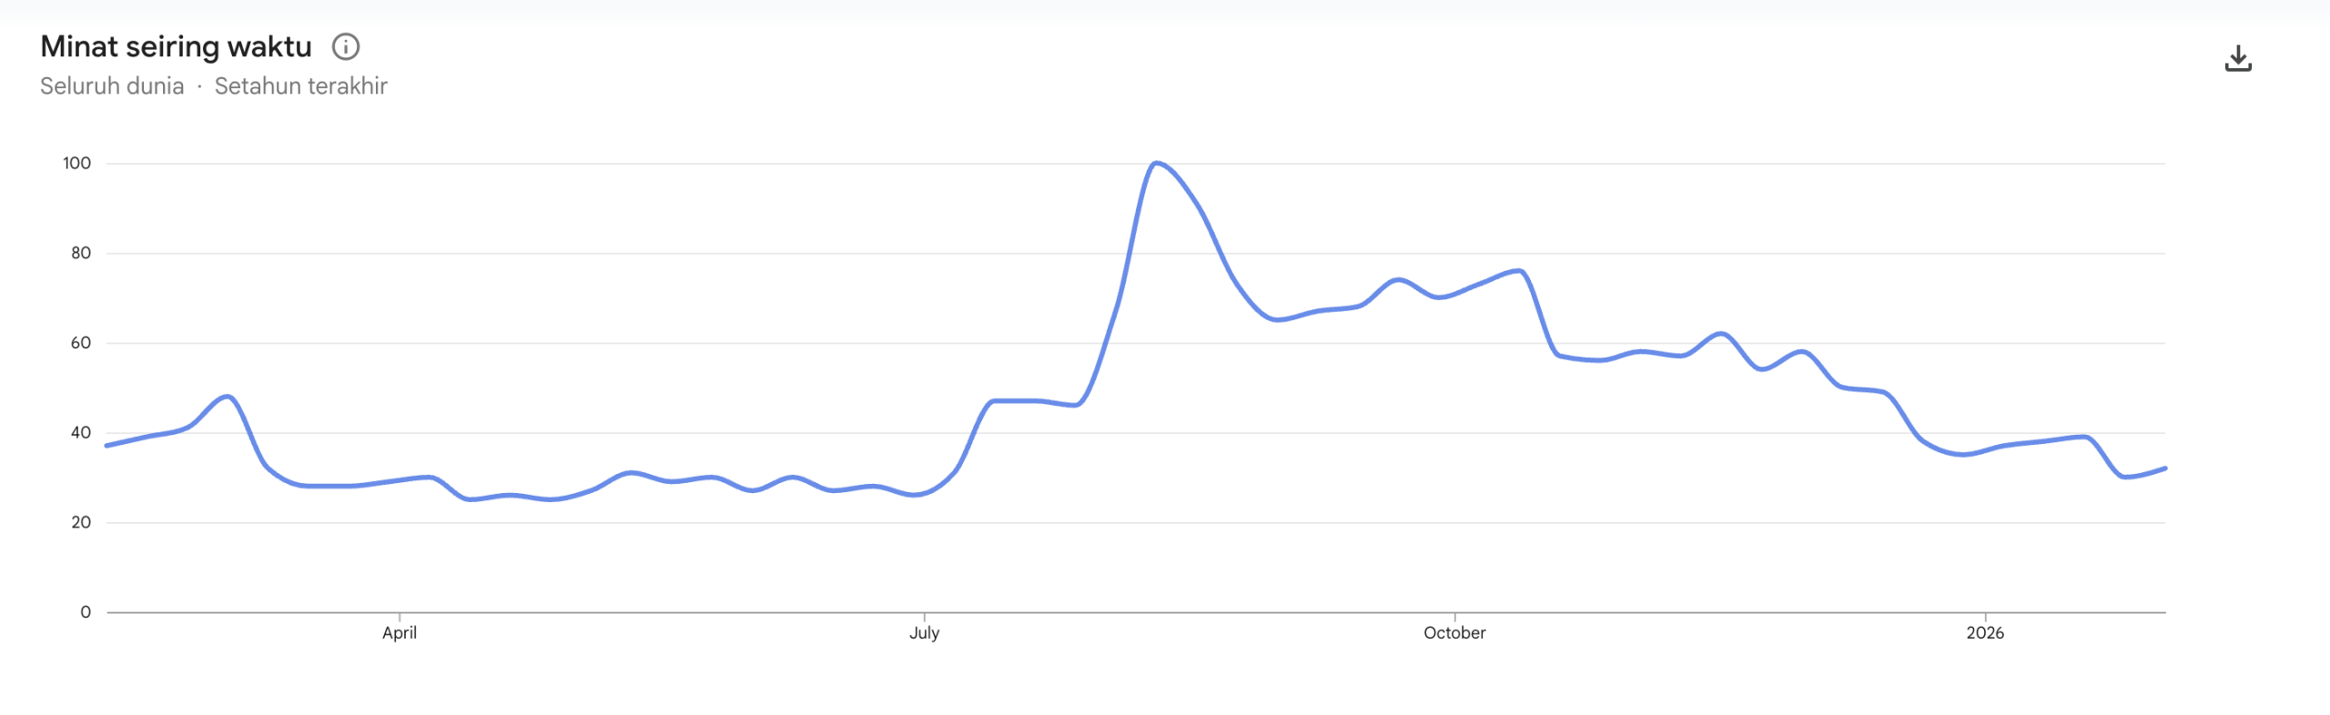
Task: Click the 80 value on the vertical axis
Action: [x=81, y=253]
